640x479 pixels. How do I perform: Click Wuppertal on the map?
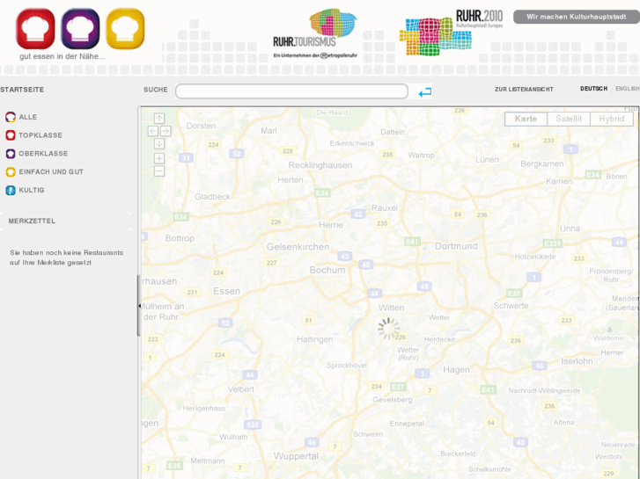coord(296,456)
